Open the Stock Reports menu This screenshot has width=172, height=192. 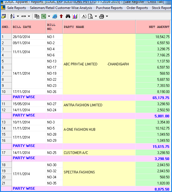click(x=162, y=8)
